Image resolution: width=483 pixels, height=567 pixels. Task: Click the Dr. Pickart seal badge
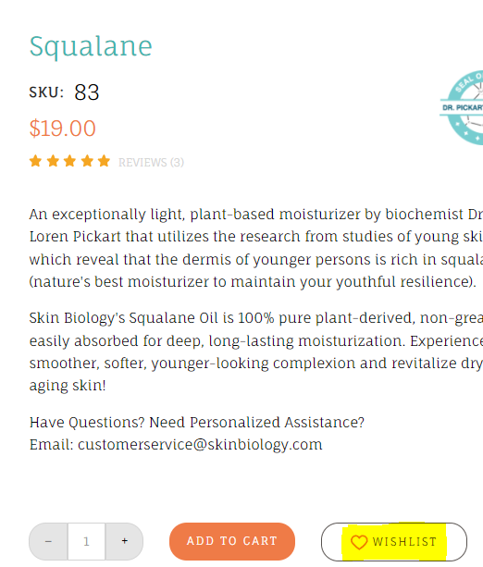point(462,108)
